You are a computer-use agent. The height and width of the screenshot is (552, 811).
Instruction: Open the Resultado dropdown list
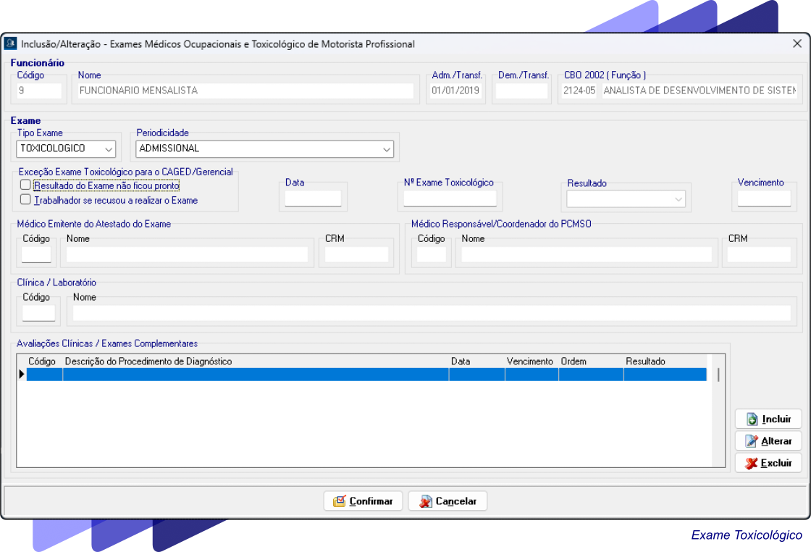click(678, 199)
